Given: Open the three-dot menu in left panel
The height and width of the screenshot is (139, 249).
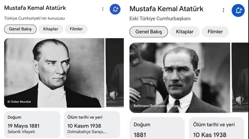Looking at the screenshot, I should 103,9.
